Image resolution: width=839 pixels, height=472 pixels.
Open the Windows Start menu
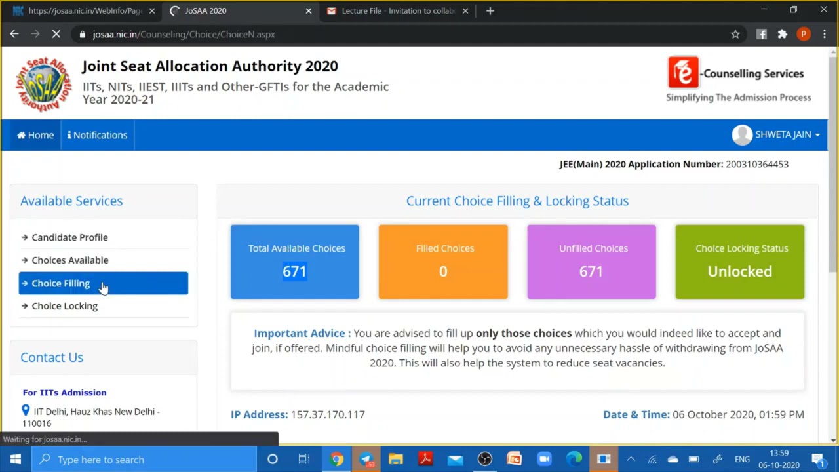pos(16,460)
